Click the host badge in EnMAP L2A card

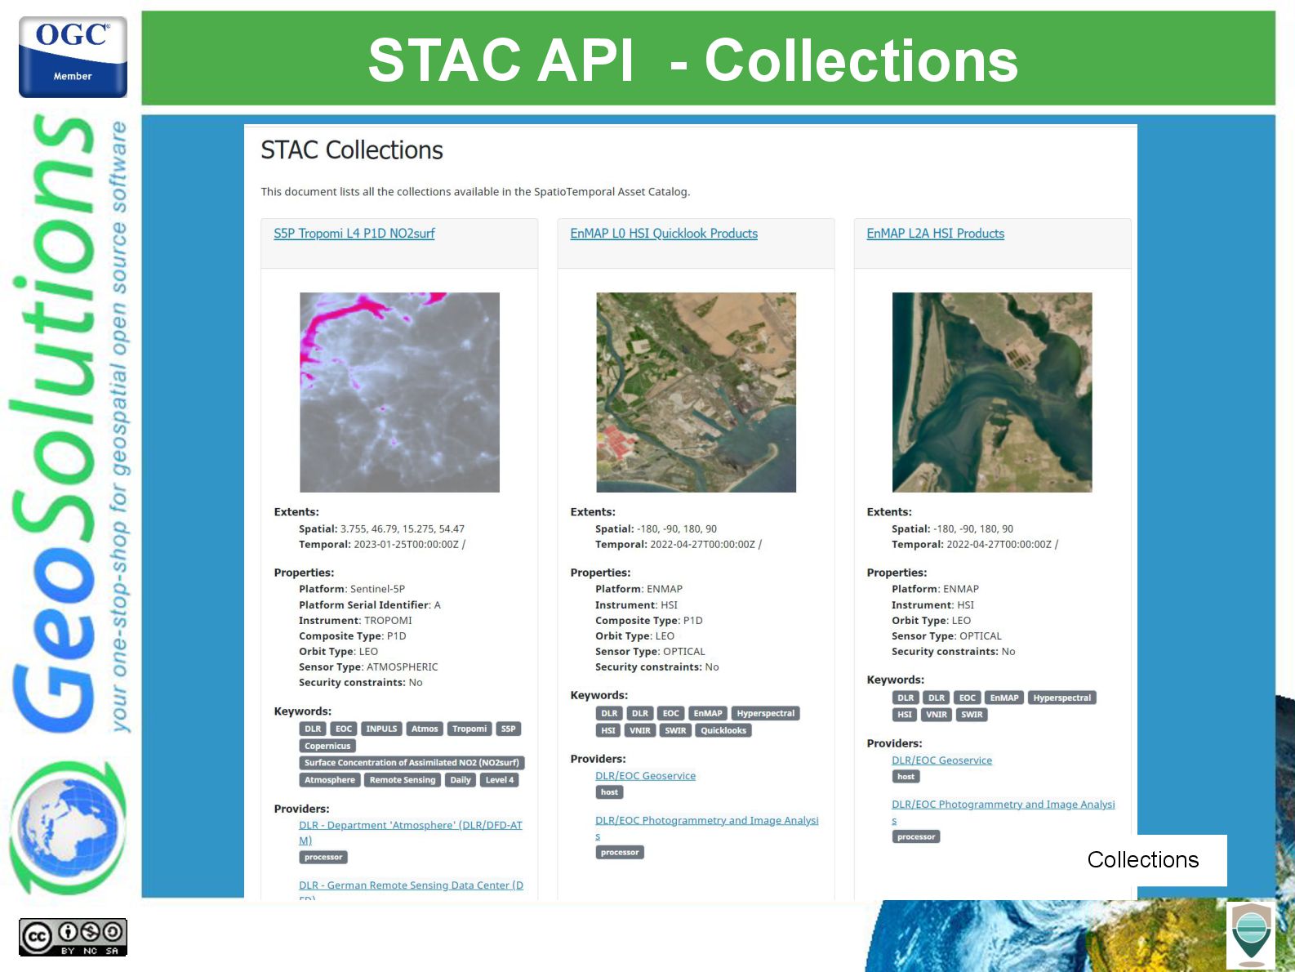[x=906, y=777]
